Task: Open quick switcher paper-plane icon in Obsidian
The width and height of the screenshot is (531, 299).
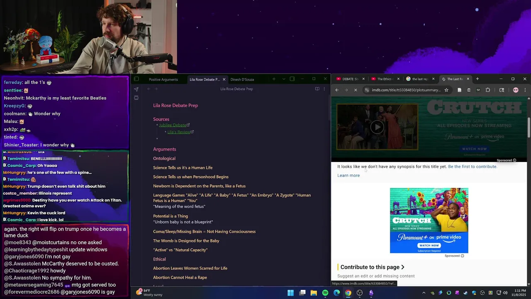Action: click(136, 89)
